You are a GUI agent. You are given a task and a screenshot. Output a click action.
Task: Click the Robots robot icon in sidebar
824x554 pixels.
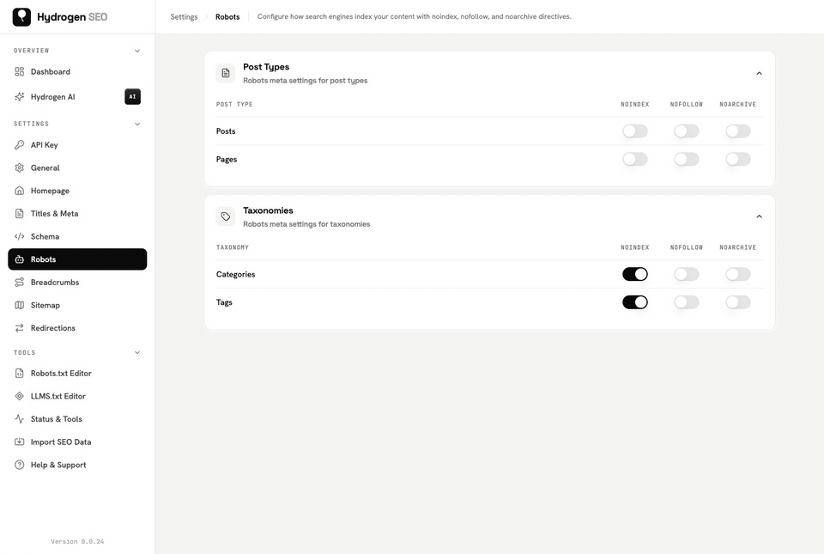point(20,259)
